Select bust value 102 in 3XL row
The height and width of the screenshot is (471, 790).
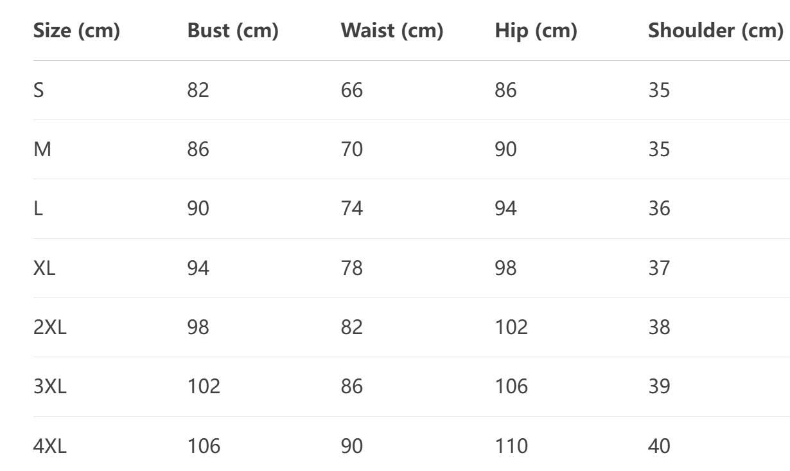point(204,386)
